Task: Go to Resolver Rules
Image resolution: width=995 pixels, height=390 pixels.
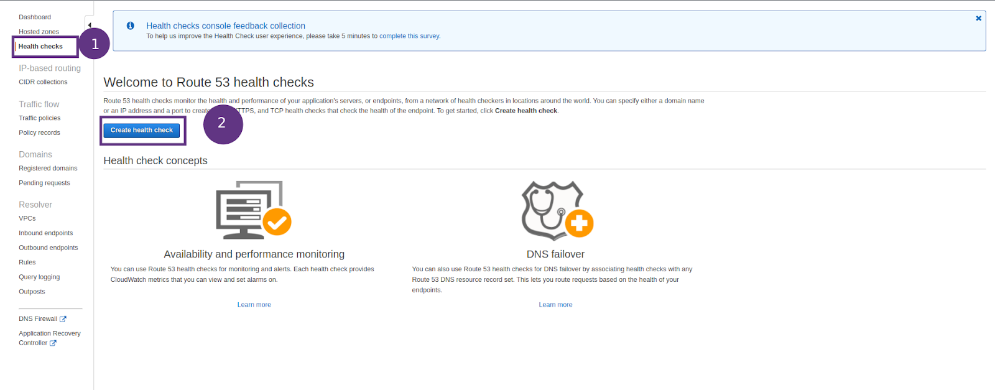Action: point(27,262)
